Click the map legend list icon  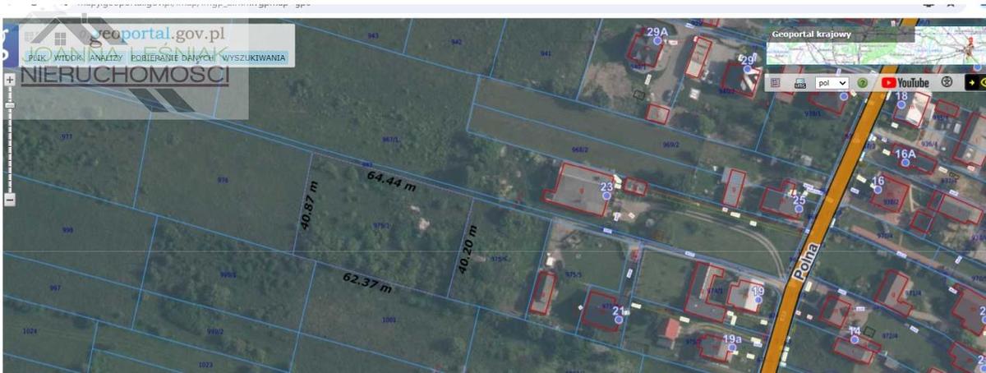(775, 83)
